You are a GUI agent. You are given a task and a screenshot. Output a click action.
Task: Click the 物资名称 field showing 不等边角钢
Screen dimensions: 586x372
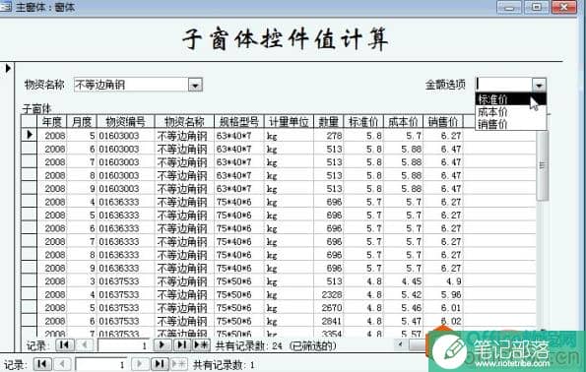[131, 85]
